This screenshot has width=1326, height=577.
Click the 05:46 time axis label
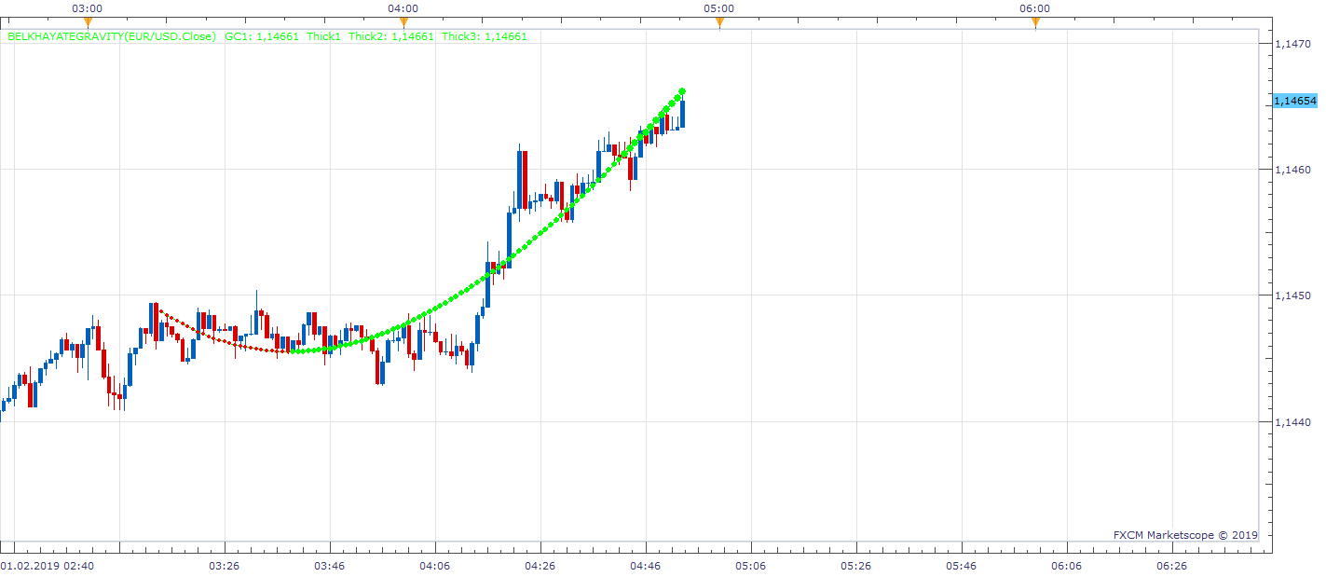pos(962,565)
